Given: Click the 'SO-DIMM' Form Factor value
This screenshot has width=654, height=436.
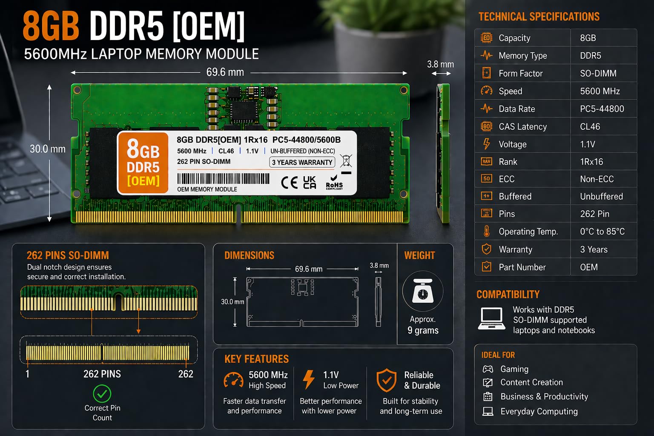Looking at the screenshot, I should (598, 73).
